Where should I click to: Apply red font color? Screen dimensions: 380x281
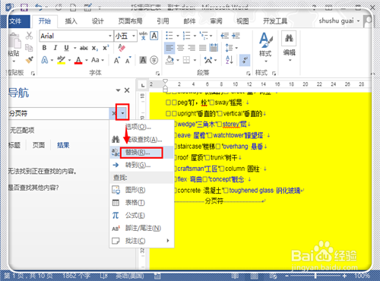coord(78,60)
